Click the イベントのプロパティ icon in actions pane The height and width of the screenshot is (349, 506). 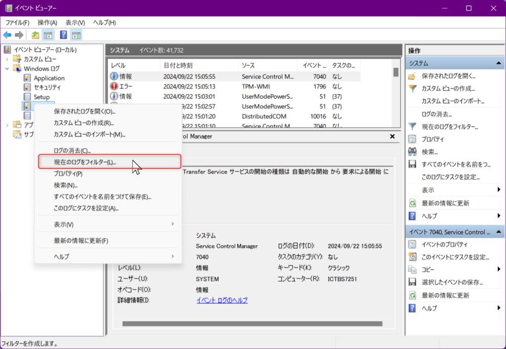pos(412,244)
